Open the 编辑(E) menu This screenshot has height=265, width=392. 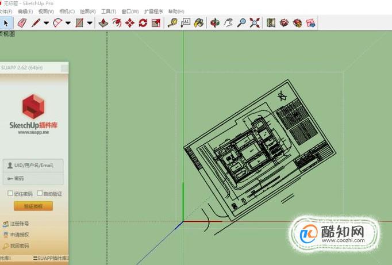click(x=25, y=11)
